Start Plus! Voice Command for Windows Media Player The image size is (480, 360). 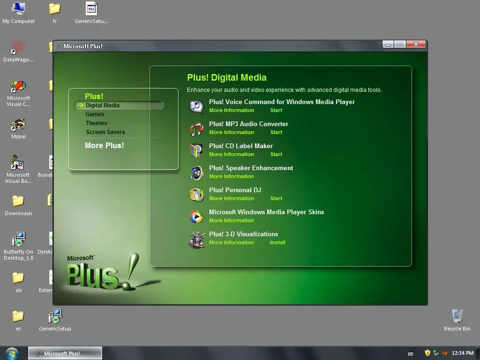click(276, 110)
